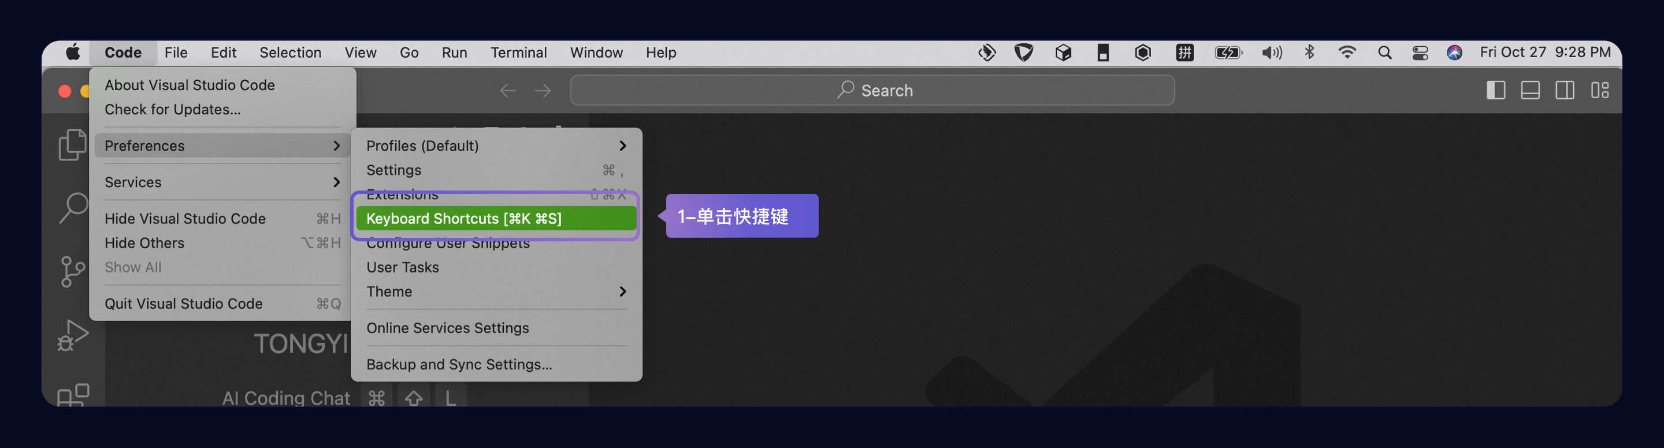Open Spotlight search magnifier in menu bar

pos(1384,53)
